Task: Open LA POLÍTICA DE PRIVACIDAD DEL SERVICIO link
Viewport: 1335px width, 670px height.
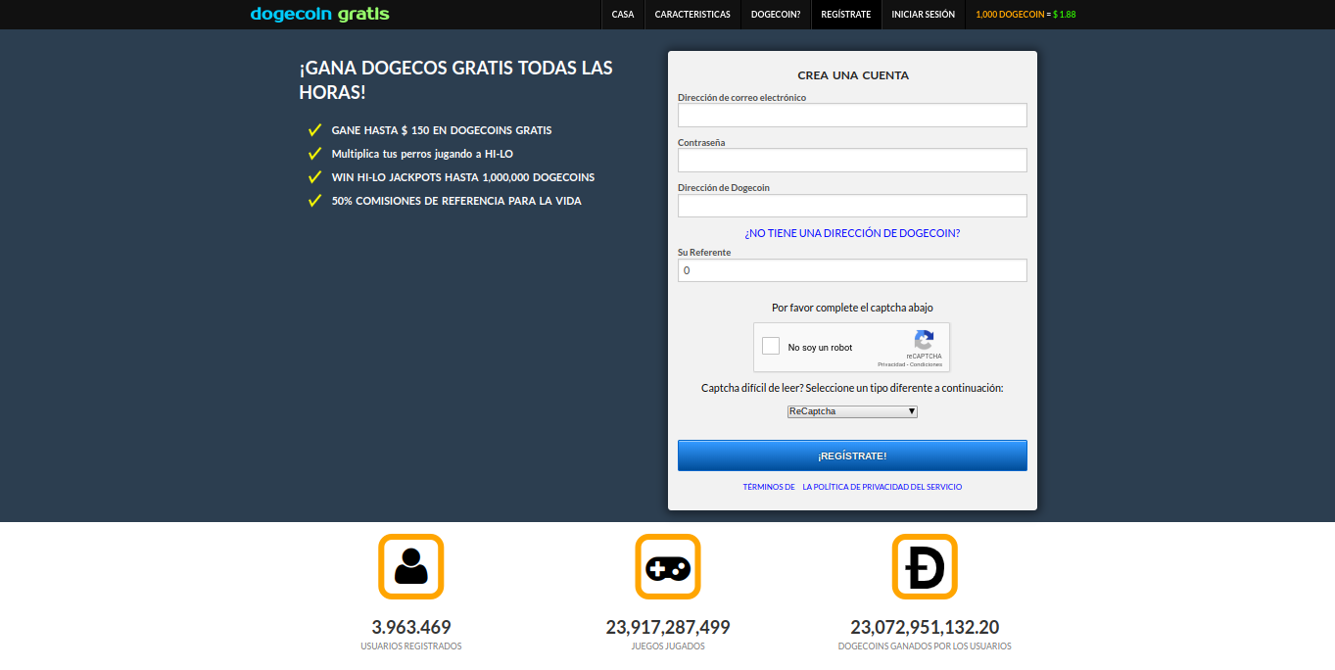Action: 882,487
